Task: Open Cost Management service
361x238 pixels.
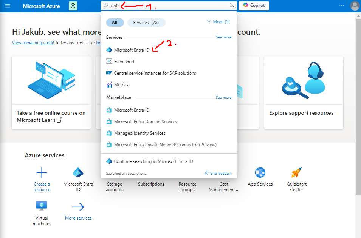Action: (224, 187)
